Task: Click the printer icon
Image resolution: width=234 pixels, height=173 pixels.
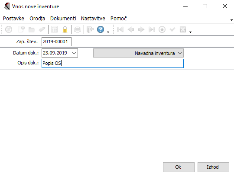Action: tap(78, 29)
